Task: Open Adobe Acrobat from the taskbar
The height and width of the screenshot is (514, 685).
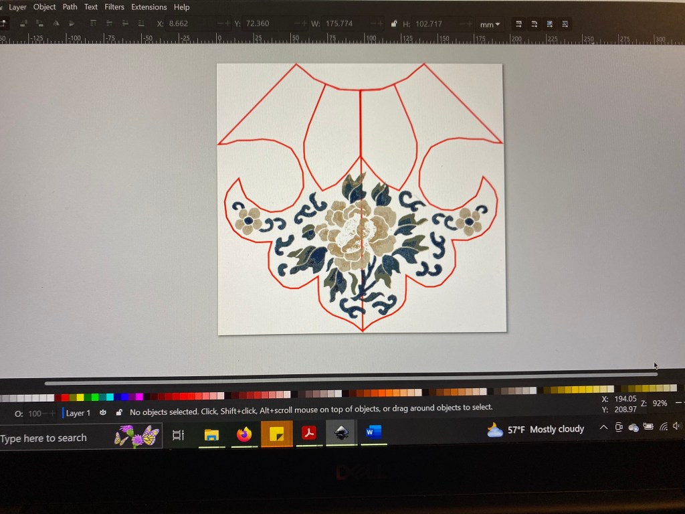Action: pyautogui.click(x=308, y=434)
